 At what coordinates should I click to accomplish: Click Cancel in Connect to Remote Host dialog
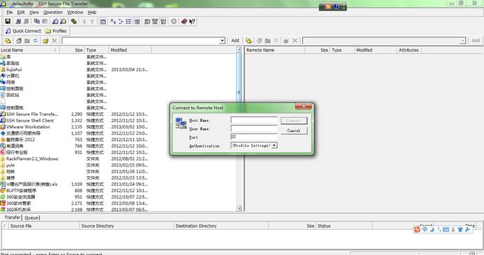pos(294,131)
